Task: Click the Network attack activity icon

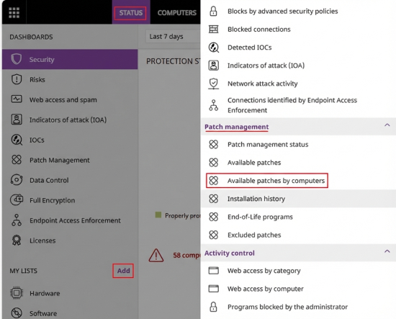Action: (214, 84)
